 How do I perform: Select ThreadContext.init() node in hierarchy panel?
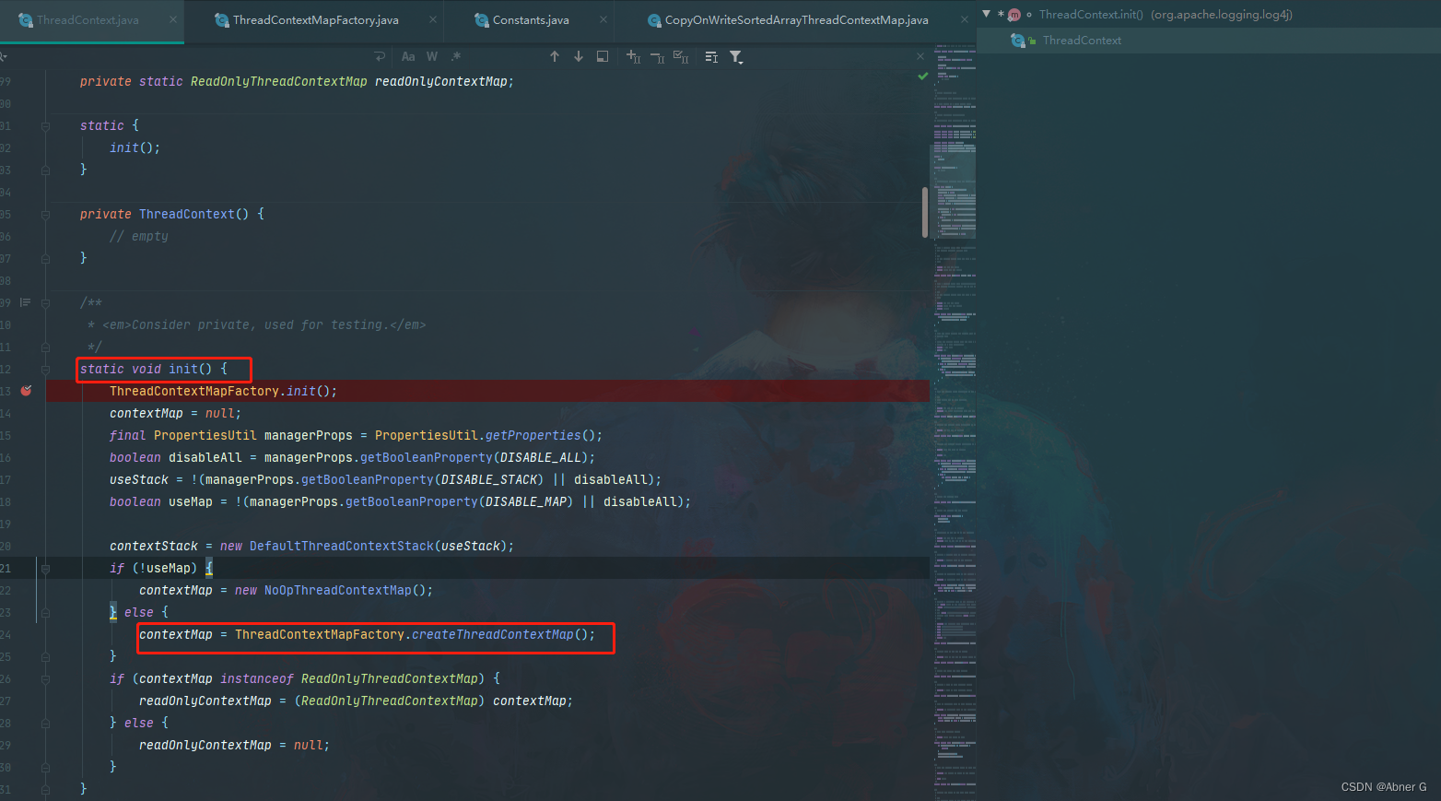pos(1209,15)
